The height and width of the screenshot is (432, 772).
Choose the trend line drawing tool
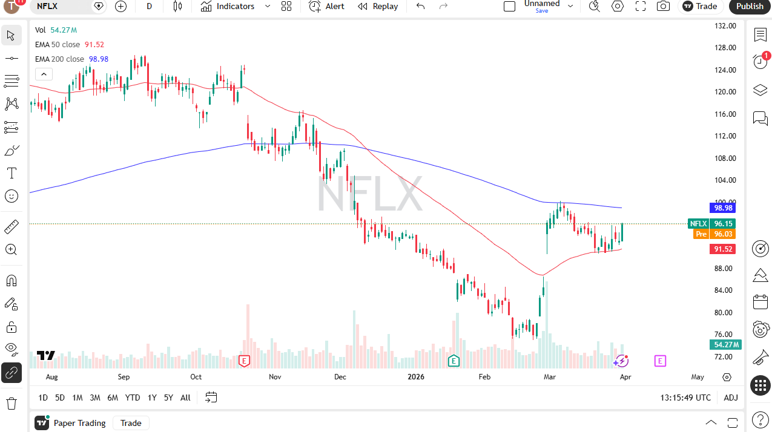point(11,58)
